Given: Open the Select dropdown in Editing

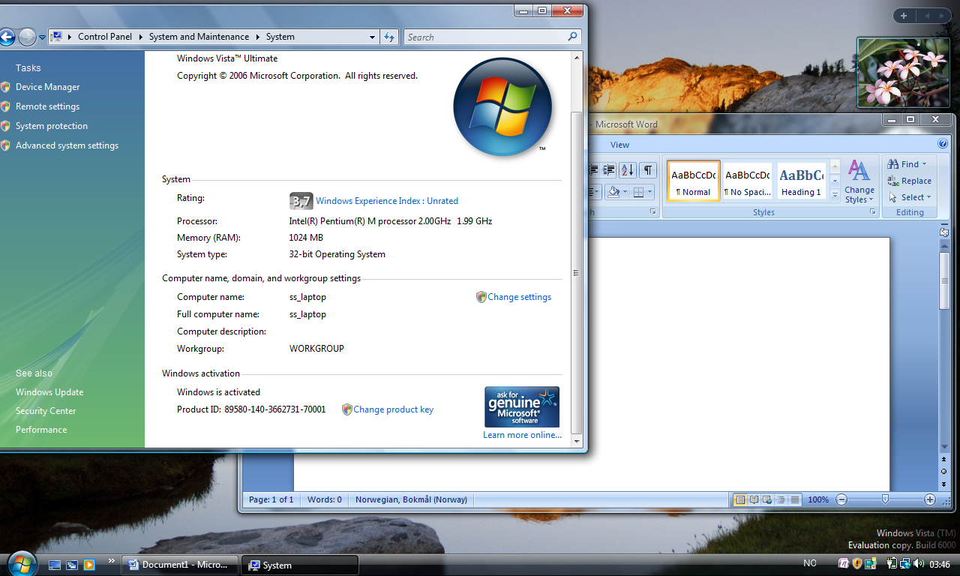Looking at the screenshot, I should point(909,197).
